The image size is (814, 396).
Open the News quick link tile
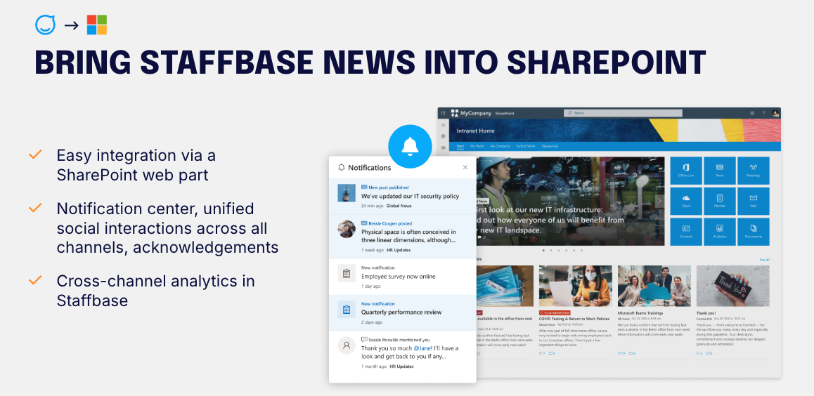pos(720,170)
